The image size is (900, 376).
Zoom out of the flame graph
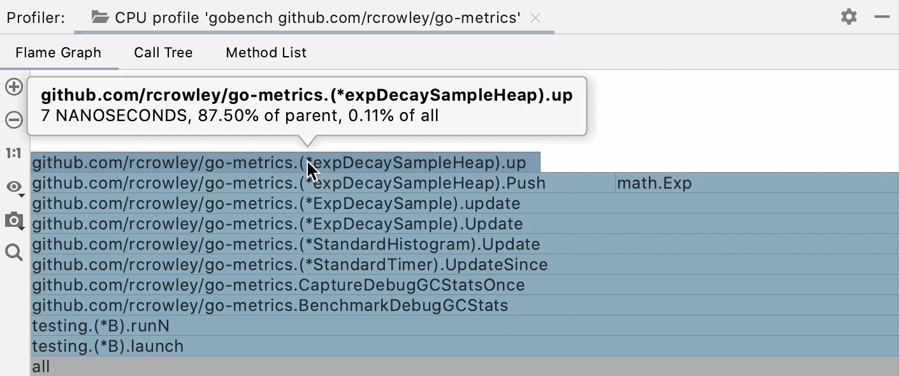pyautogui.click(x=14, y=119)
